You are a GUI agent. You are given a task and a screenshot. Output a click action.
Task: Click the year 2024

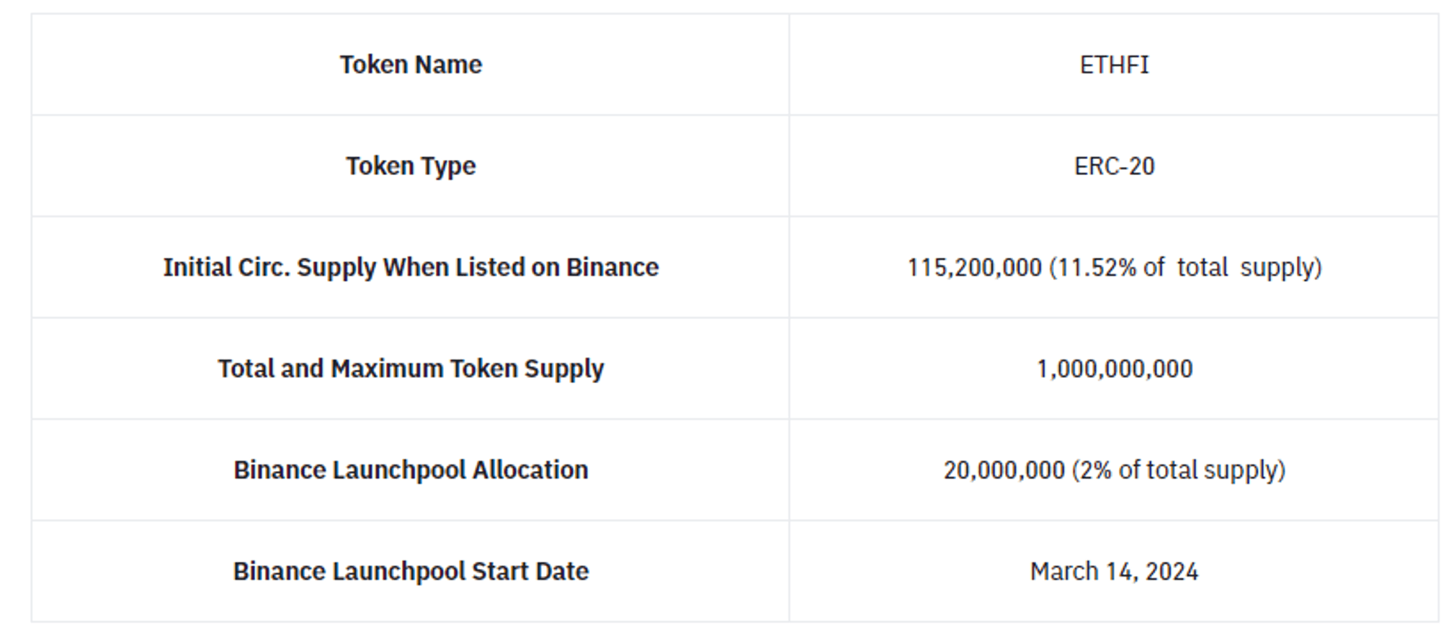tap(1172, 572)
